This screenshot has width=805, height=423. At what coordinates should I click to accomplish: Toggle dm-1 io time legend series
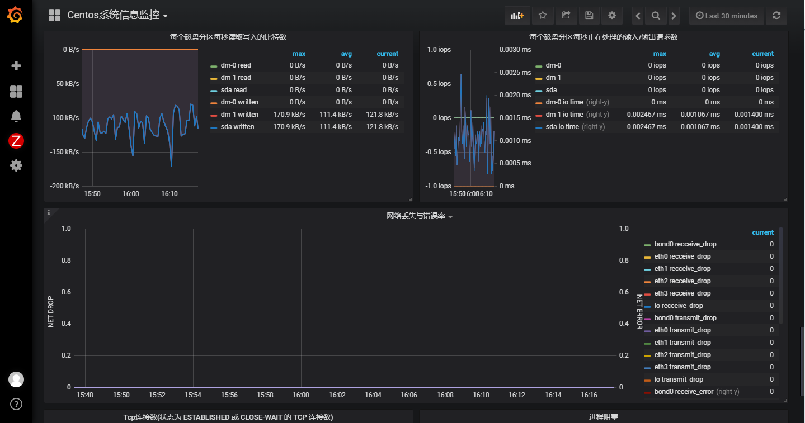564,115
